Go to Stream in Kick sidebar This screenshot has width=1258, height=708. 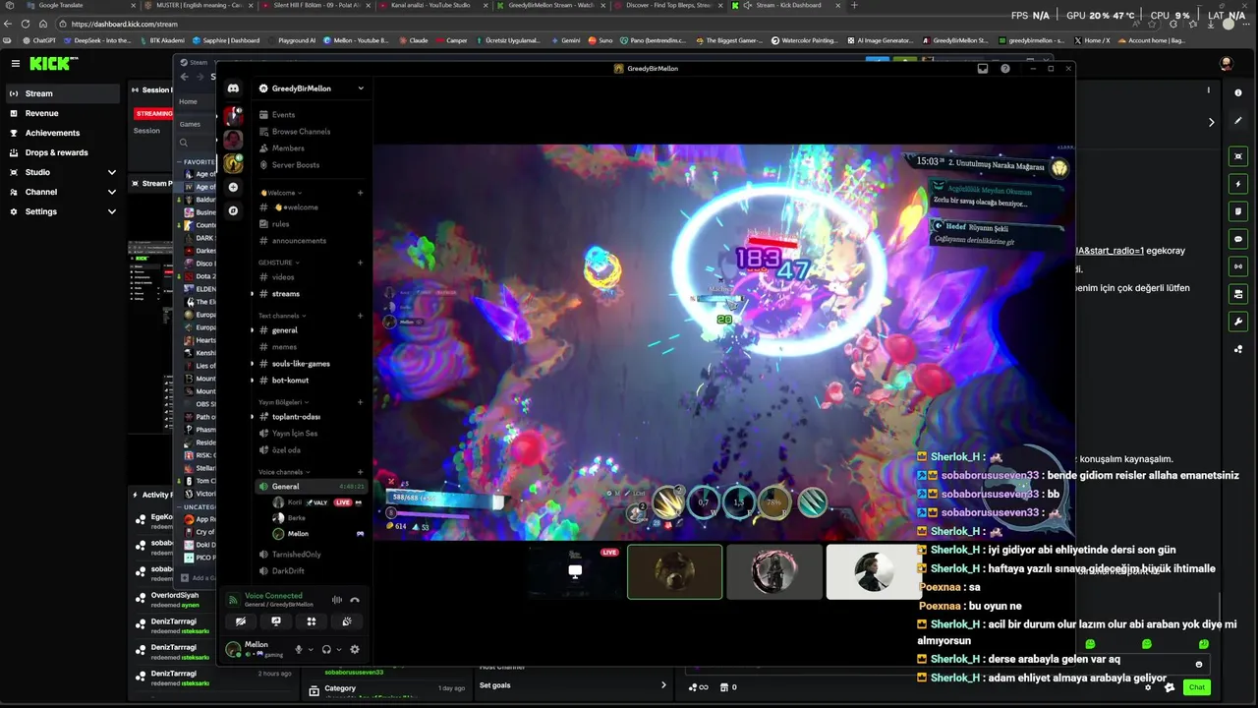point(63,93)
